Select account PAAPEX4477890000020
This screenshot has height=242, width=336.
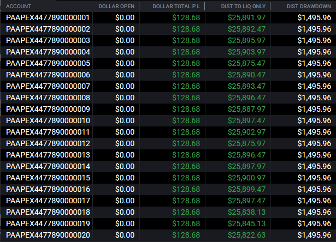click(48, 235)
